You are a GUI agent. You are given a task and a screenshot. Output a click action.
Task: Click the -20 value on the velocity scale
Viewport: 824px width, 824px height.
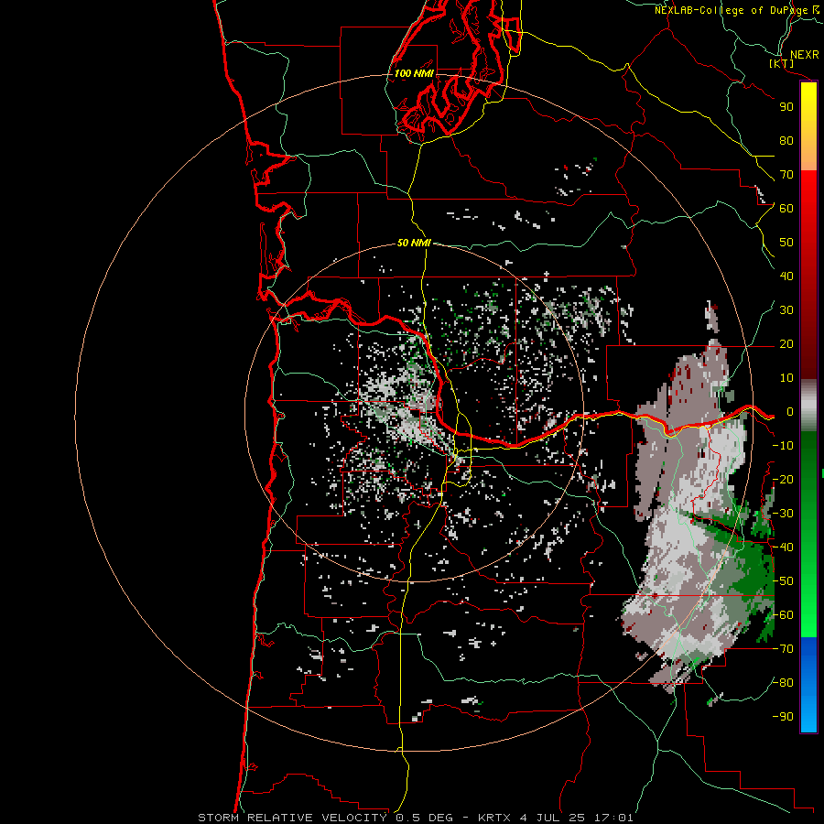point(783,480)
